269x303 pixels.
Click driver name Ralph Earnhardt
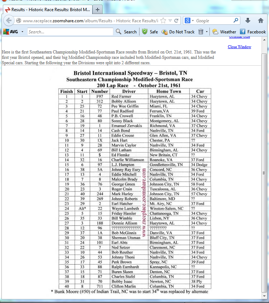click(125, 267)
